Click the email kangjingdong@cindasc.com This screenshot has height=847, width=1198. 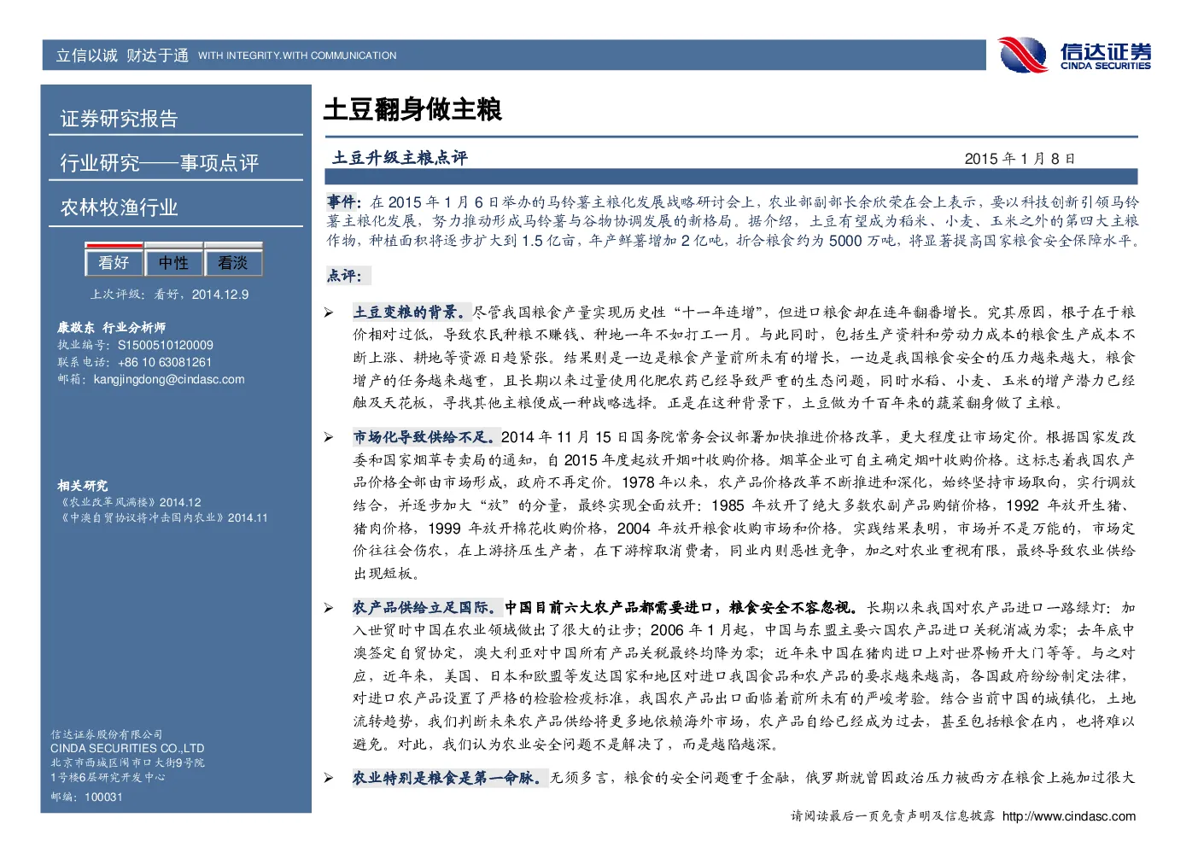click(x=169, y=379)
